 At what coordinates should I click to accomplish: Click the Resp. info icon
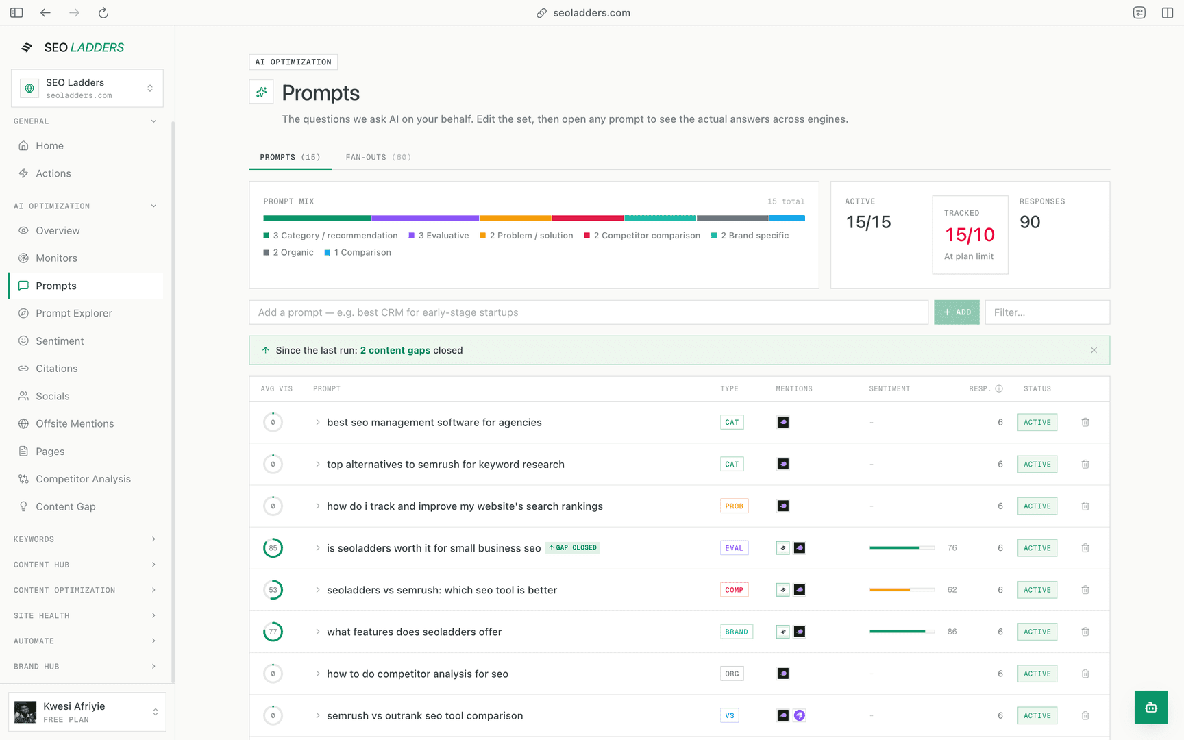[999, 388]
